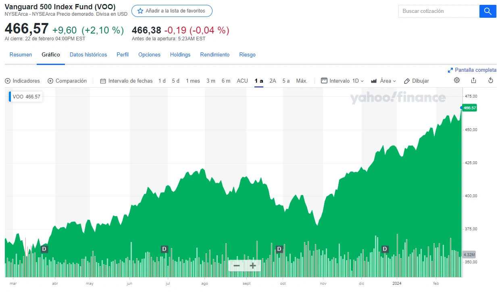Click the blue search magnifier icon

coord(488,11)
